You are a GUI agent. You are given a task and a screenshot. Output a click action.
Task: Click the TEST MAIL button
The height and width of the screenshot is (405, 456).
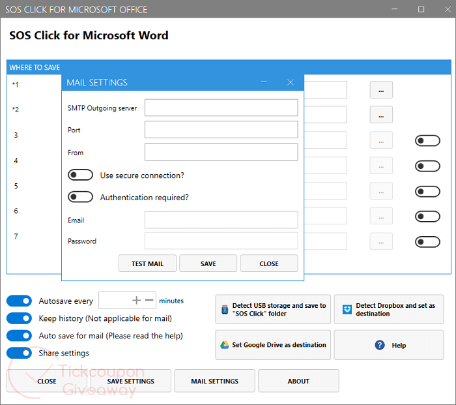147,263
